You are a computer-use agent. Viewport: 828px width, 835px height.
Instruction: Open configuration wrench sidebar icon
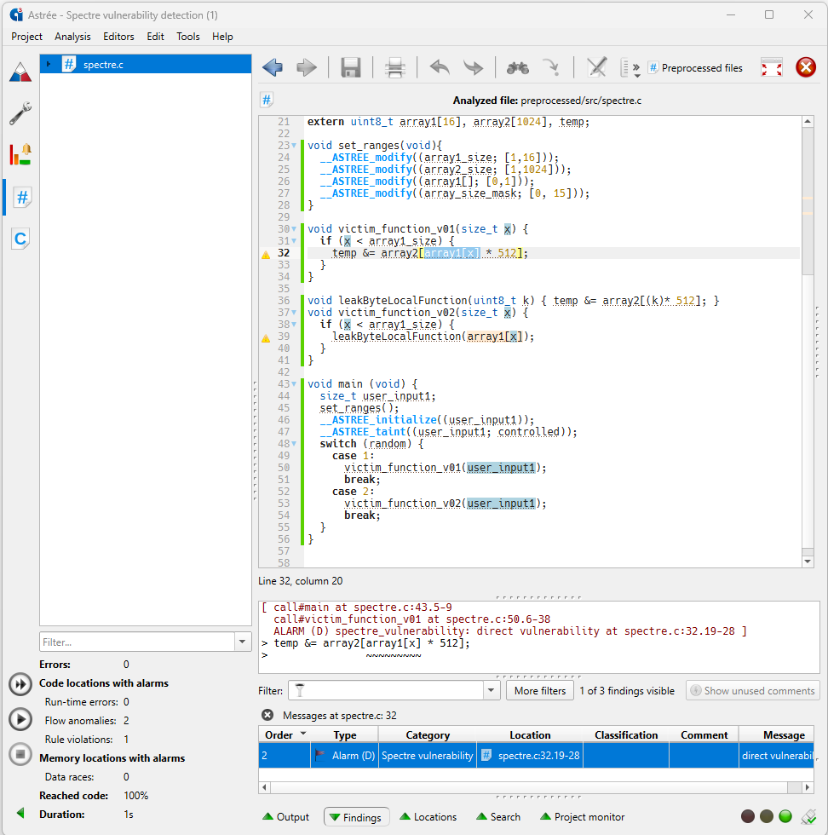pos(20,113)
